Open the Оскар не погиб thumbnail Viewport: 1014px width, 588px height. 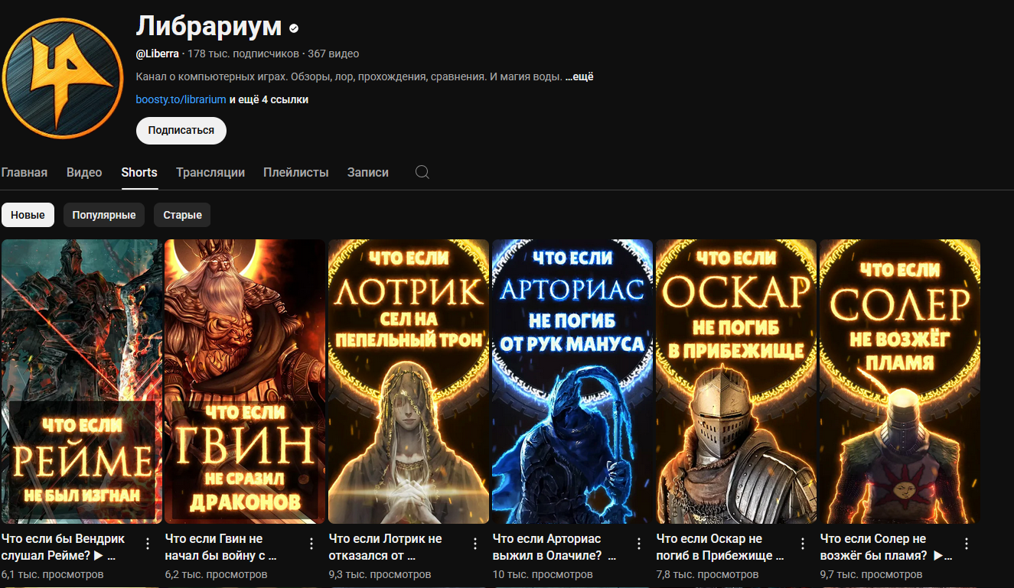[736, 382]
